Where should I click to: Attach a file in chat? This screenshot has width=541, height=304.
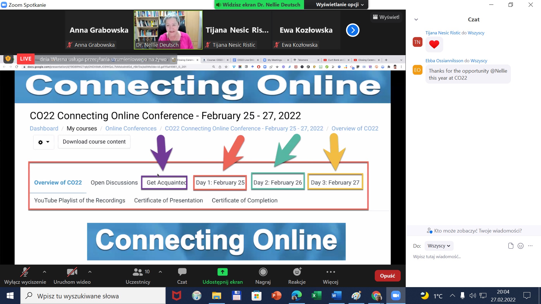[511, 246]
